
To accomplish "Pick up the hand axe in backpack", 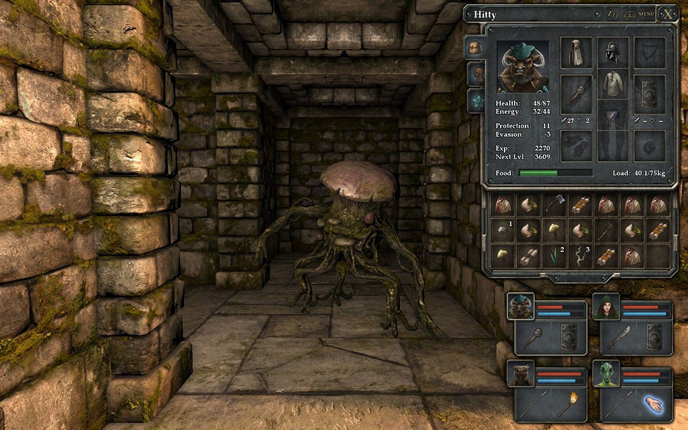I will tap(555, 204).
